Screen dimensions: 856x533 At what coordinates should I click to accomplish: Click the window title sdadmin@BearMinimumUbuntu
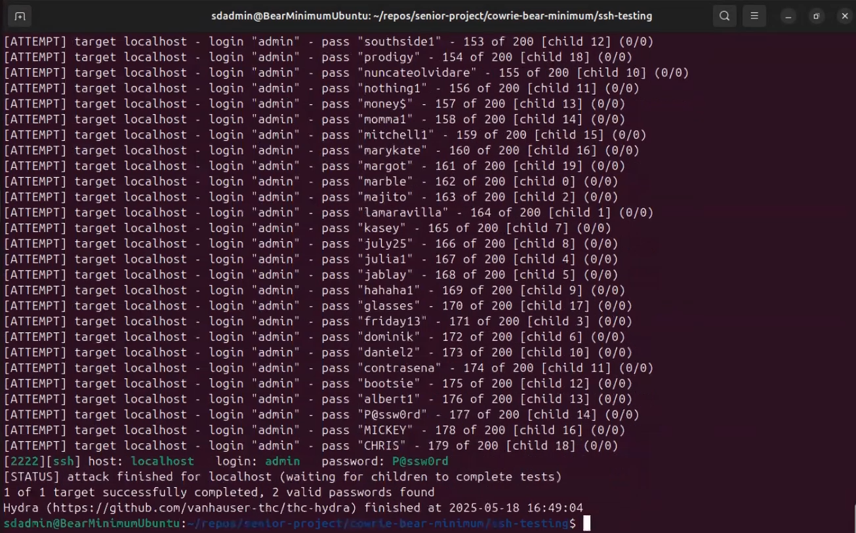coord(432,16)
